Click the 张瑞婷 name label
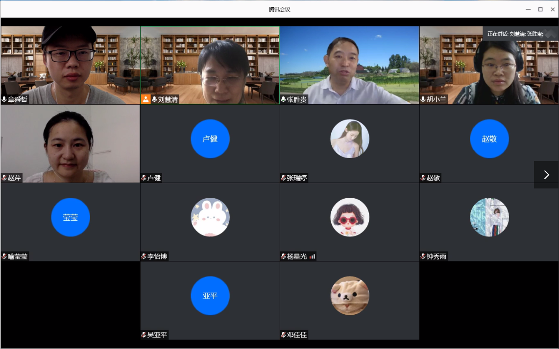 click(x=297, y=178)
